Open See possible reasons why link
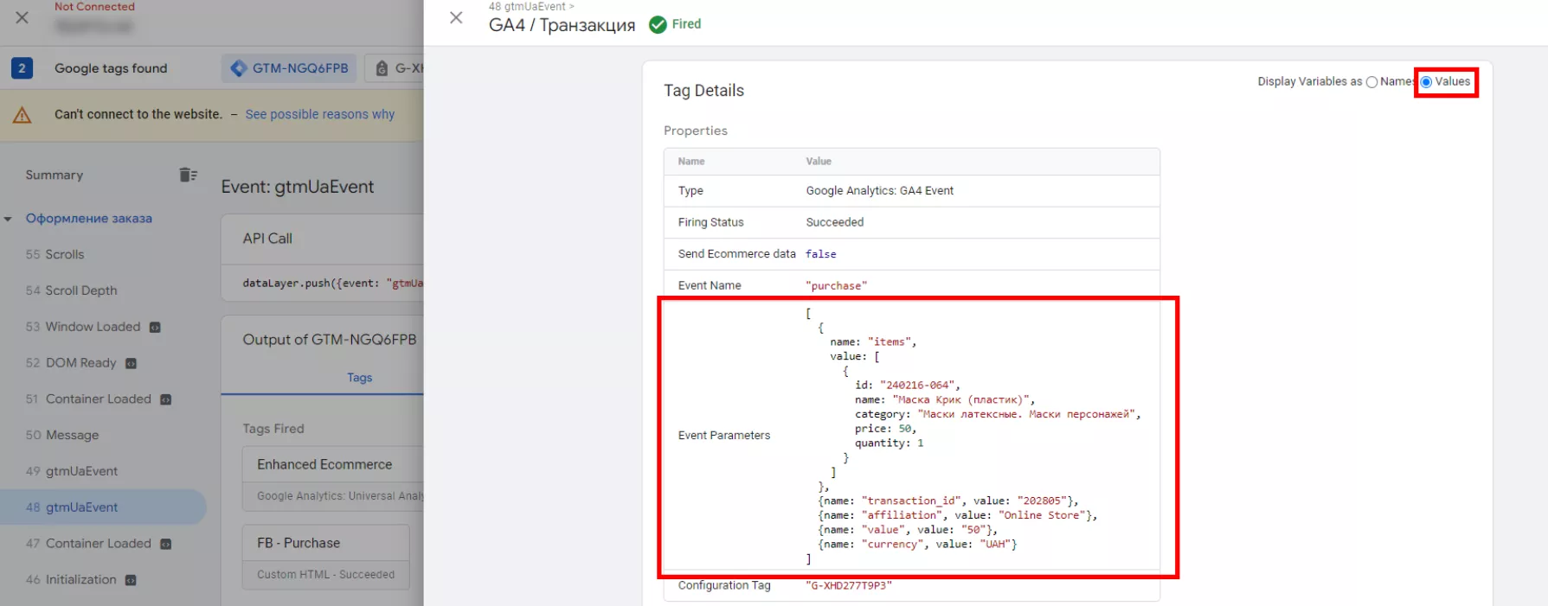1548x606 pixels. point(319,114)
